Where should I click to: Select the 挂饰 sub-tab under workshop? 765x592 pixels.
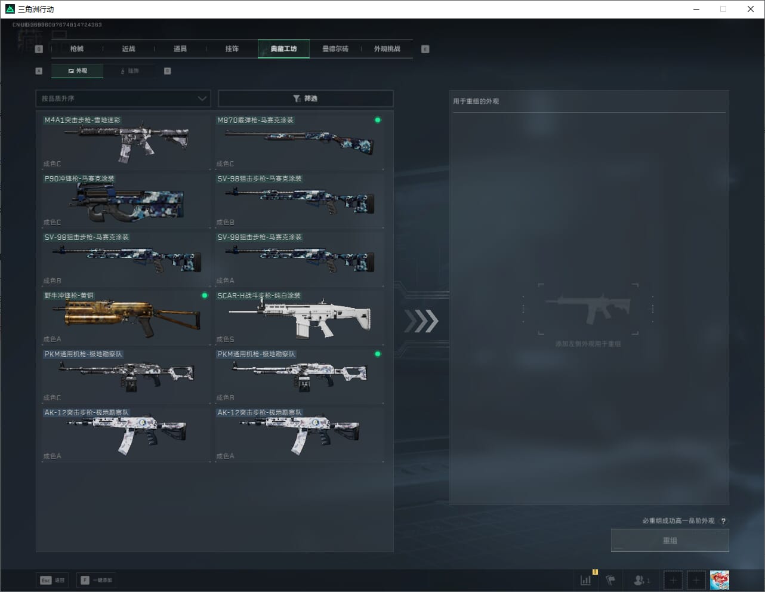(130, 71)
